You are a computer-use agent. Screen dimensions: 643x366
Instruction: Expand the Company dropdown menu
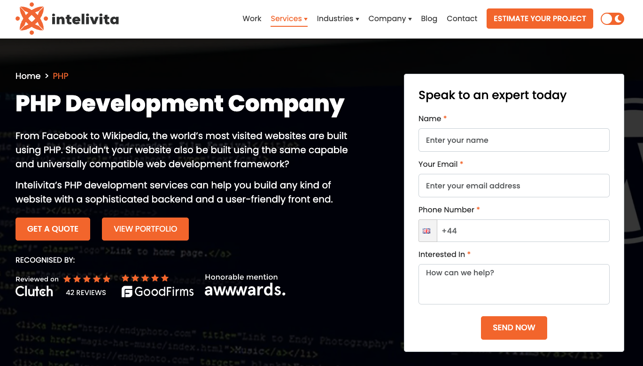pyautogui.click(x=390, y=19)
